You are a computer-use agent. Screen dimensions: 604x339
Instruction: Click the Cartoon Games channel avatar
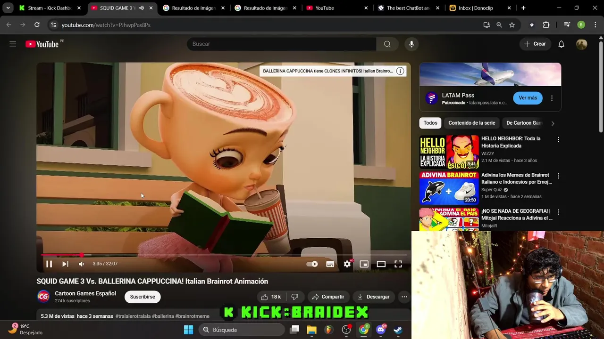(x=43, y=297)
